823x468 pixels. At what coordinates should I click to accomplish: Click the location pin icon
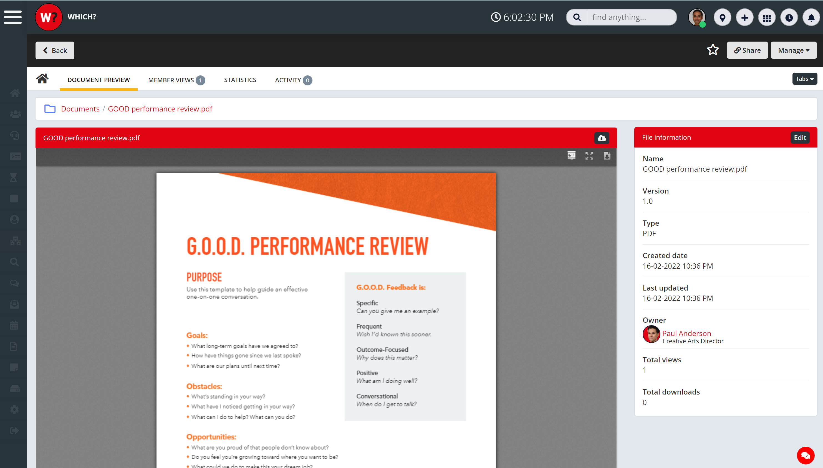(722, 17)
